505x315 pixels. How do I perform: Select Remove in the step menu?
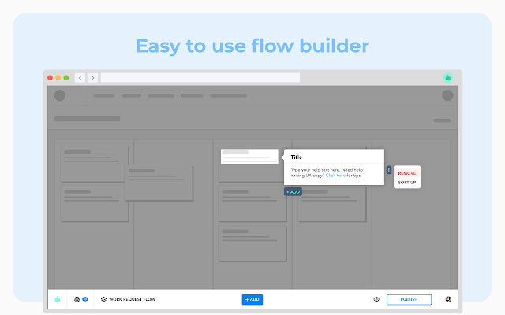pos(407,173)
